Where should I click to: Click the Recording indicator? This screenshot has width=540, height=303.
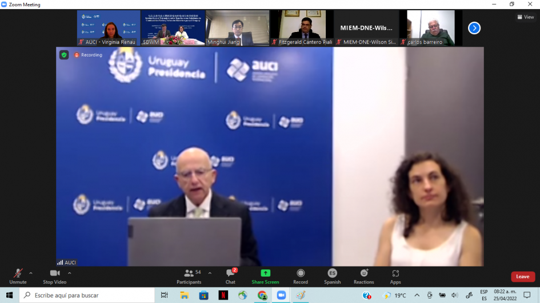tap(89, 55)
